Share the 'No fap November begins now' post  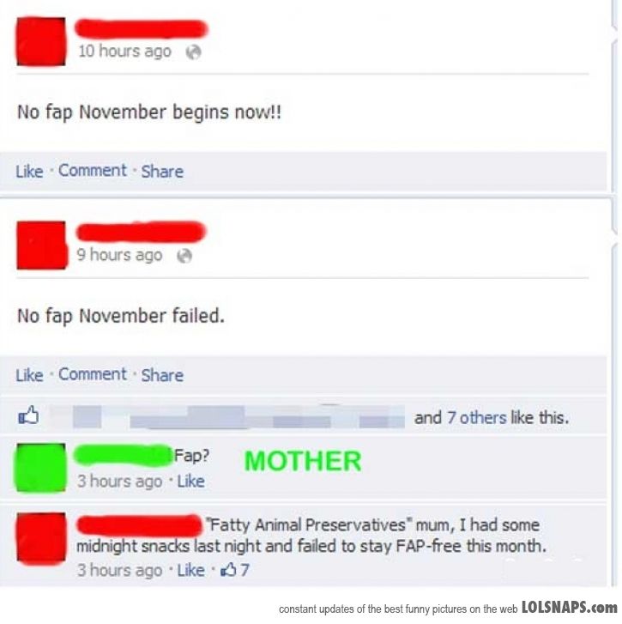162,172
